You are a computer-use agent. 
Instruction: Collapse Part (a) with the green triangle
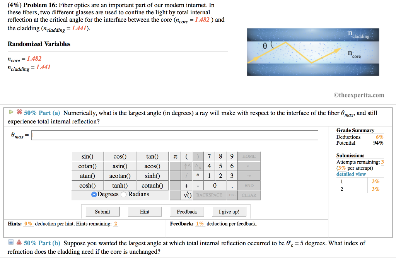coord(12,113)
